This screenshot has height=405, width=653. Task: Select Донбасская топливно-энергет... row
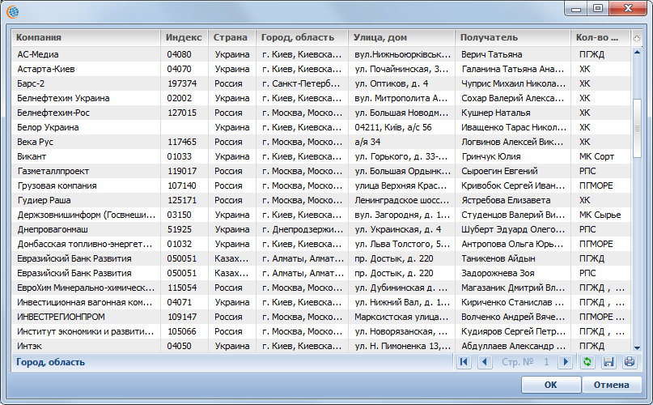click(x=320, y=244)
